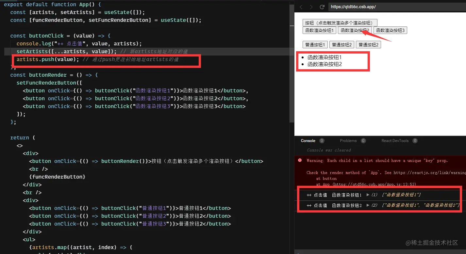Screen dimensions: 466x254
Task: Go forward in the preview browser
Action: click(x=311, y=7)
